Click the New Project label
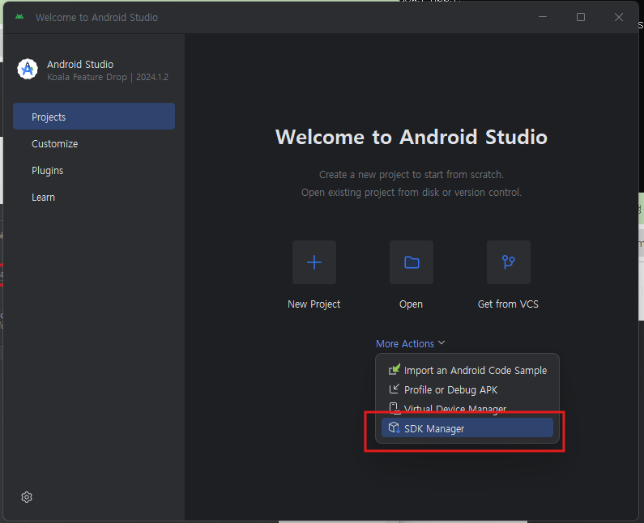 click(x=314, y=304)
